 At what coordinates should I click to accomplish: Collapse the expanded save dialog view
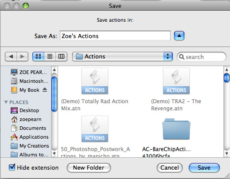(x=179, y=35)
